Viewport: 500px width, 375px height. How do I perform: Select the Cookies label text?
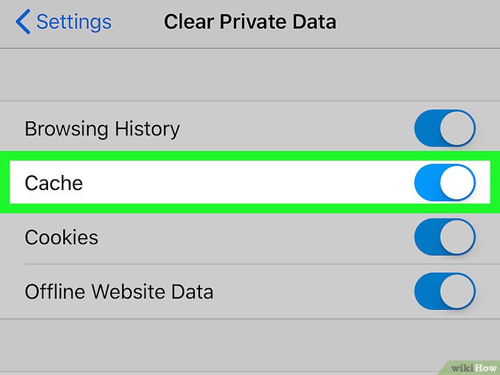click(61, 237)
